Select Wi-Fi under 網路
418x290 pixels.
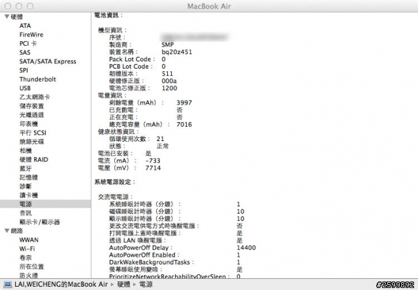(27, 249)
